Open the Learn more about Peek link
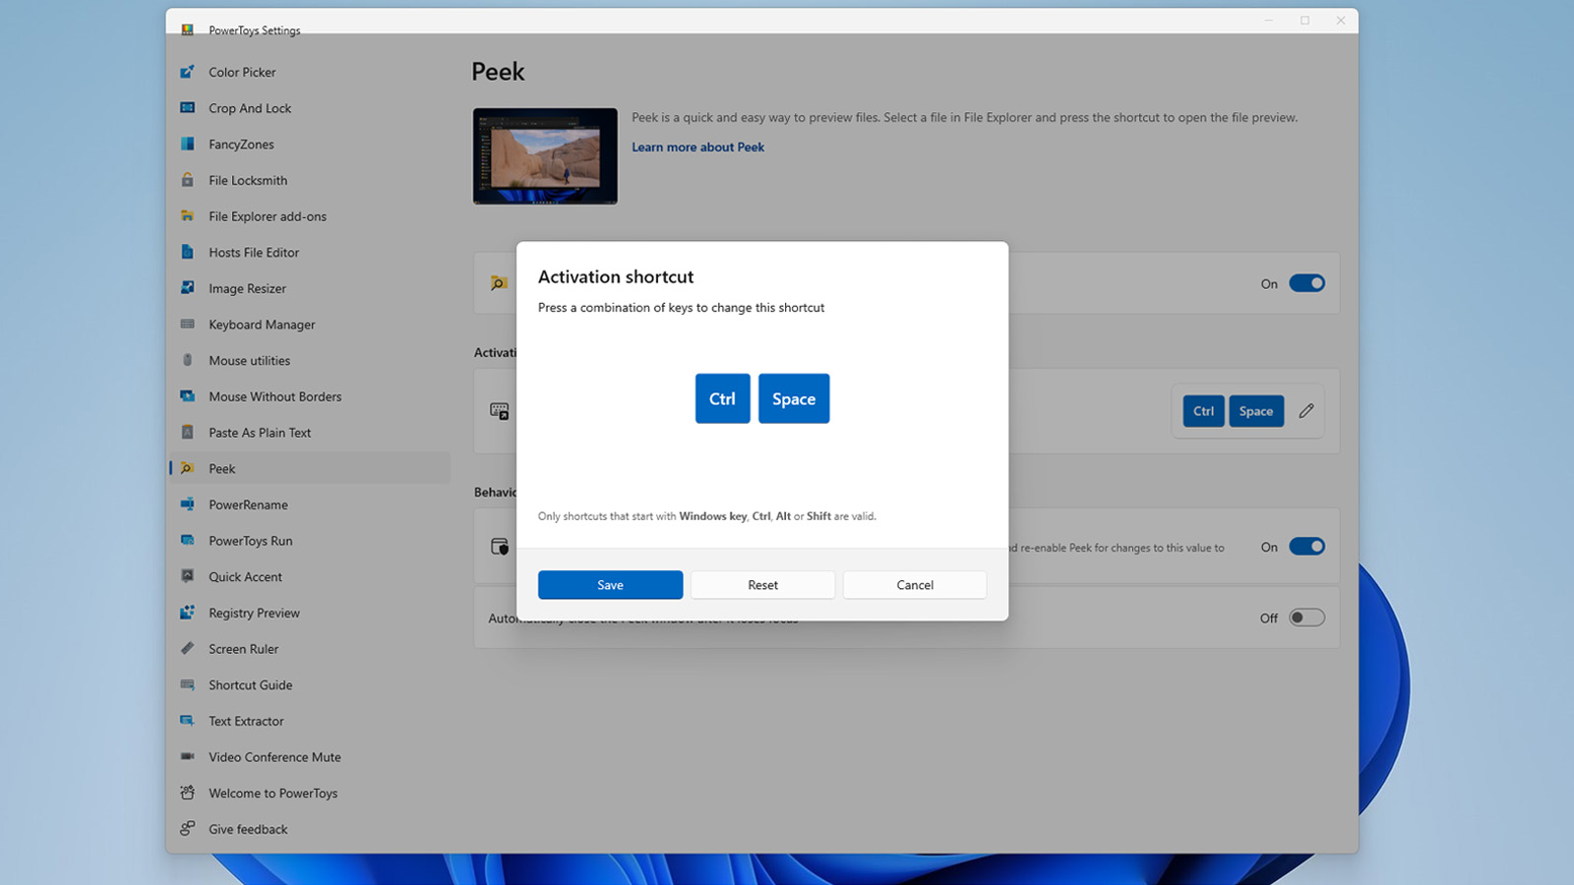Image resolution: width=1574 pixels, height=885 pixels. coord(697,147)
